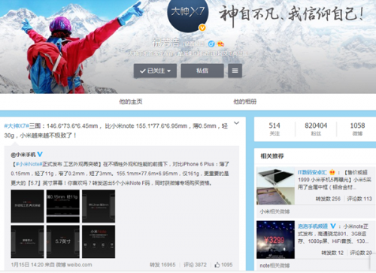Click 评论 3872 comment button
The width and height of the screenshot is (376, 273).
coord(195,265)
